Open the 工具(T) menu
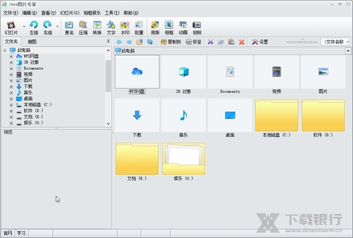The image size is (353, 238). (x=112, y=13)
